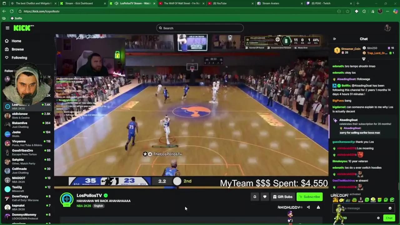This screenshot has height=225, width=400.
Task: Open kapnalot channel in sidebar
Action: (27, 207)
